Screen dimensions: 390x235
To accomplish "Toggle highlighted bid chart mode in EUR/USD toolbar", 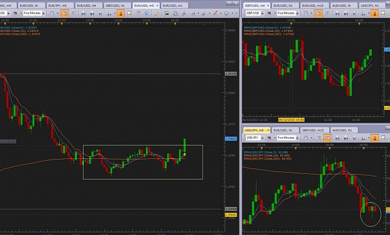I will click(x=65, y=13).
